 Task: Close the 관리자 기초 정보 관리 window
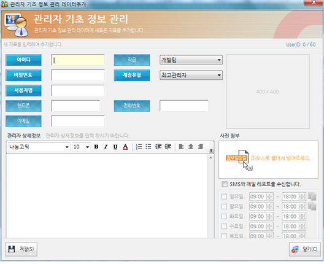(x=314, y=2)
